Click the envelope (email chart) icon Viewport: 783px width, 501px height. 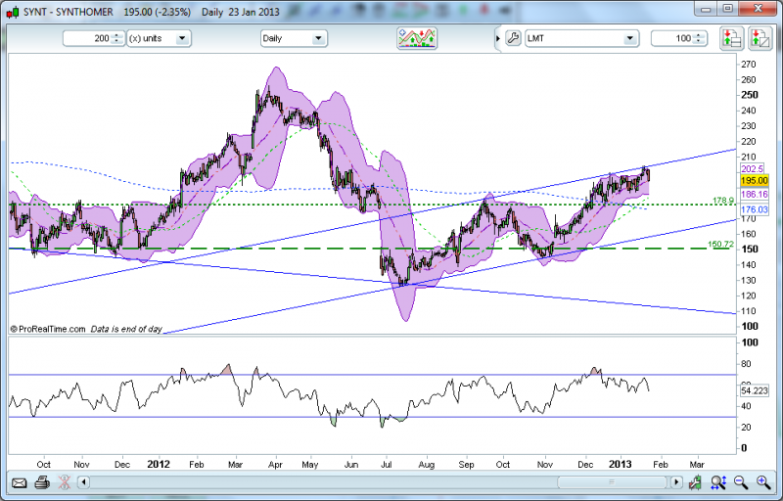[x=19, y=482]
